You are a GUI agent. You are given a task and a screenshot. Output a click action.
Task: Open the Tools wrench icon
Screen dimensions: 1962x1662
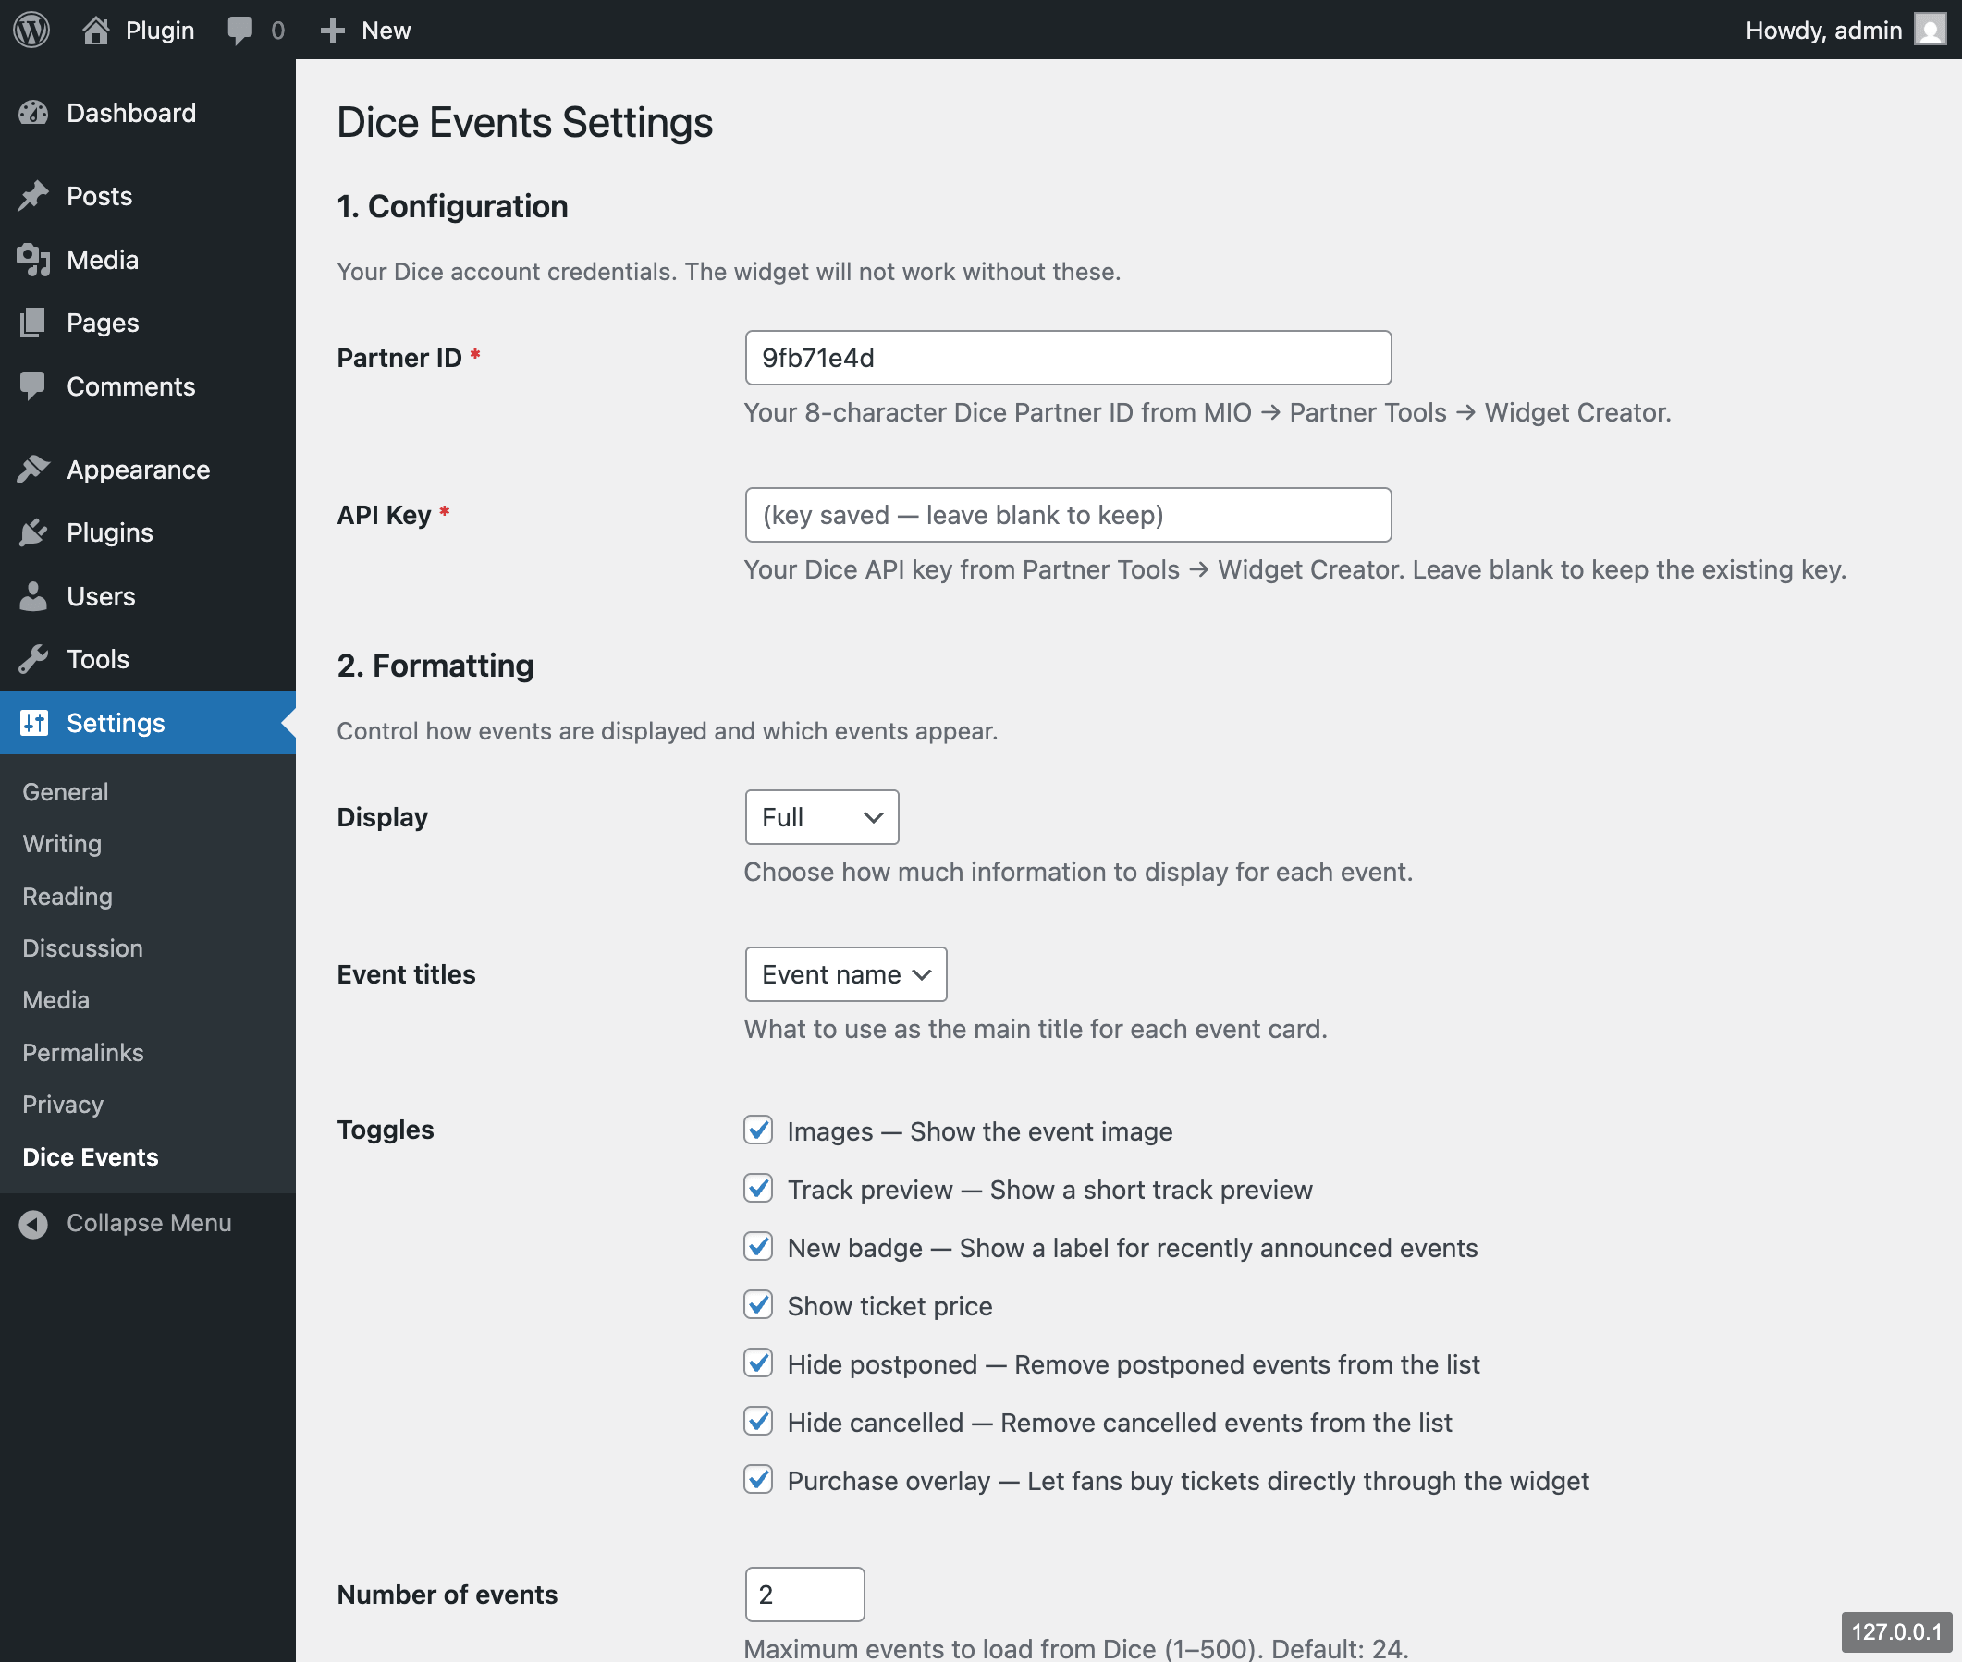click(34, 658)
